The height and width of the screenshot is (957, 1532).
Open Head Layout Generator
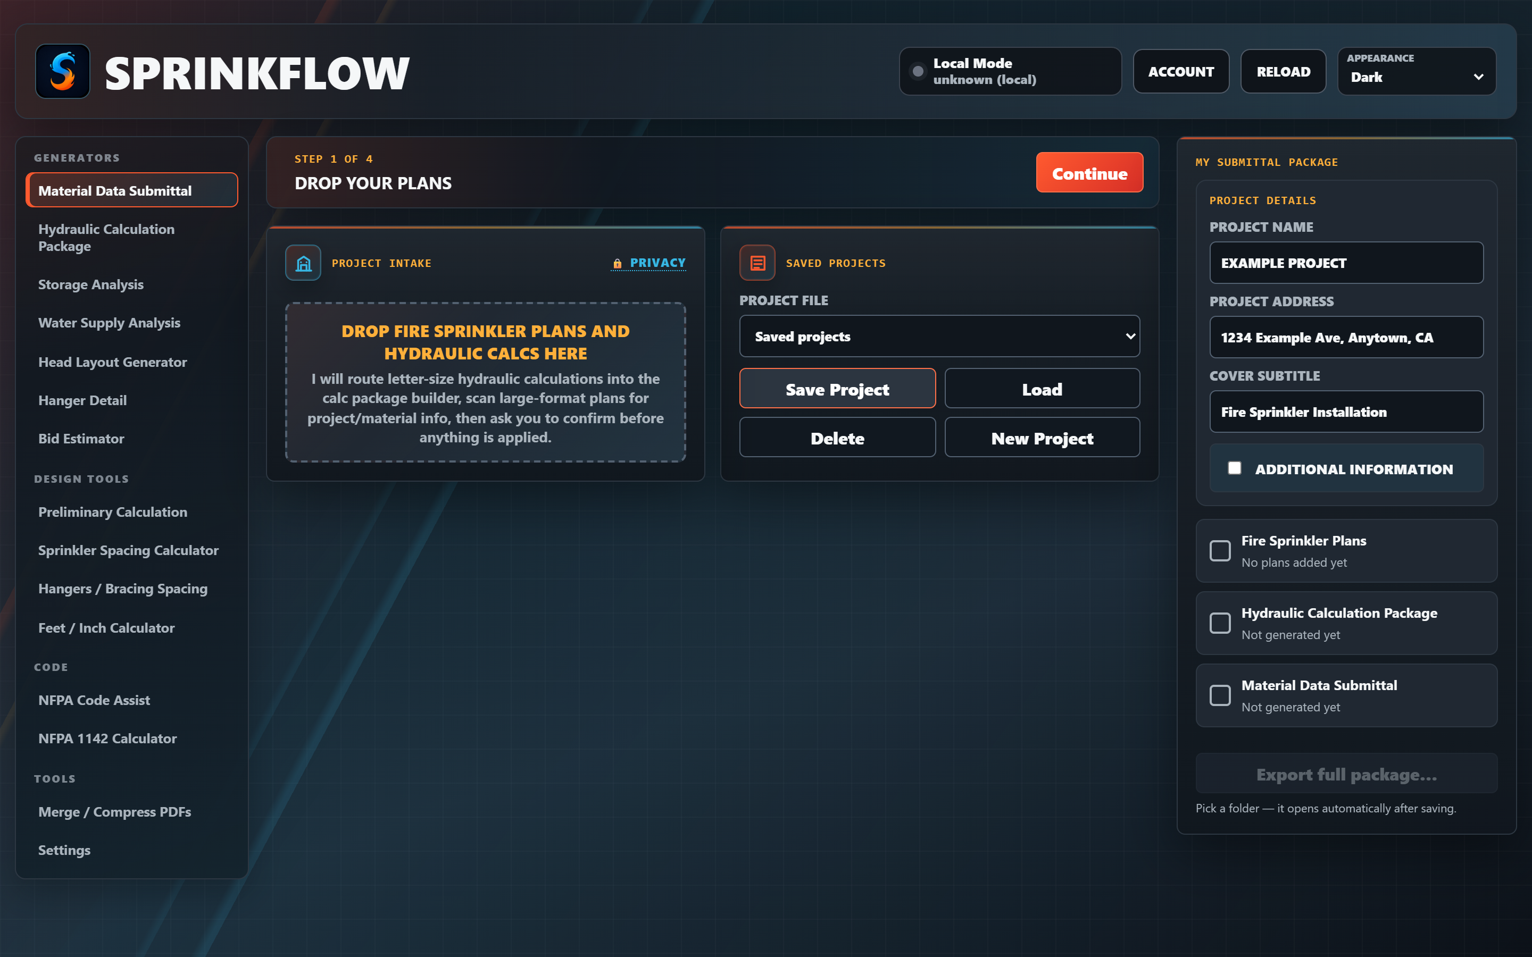132,362
